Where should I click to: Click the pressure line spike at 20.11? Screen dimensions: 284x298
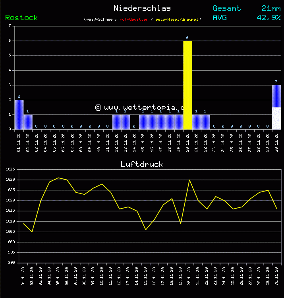click(189, 180)
